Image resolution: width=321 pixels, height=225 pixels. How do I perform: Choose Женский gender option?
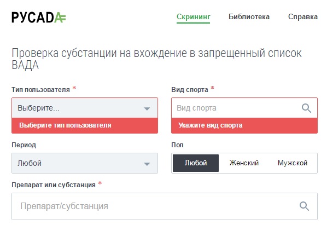click(244, 163)
